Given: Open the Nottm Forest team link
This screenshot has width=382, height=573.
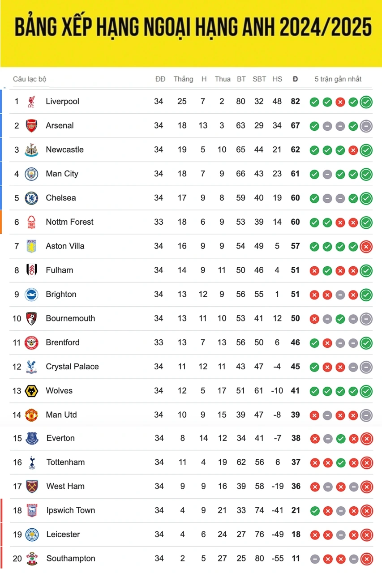Looking at the screenshot, I should [69, 222].
